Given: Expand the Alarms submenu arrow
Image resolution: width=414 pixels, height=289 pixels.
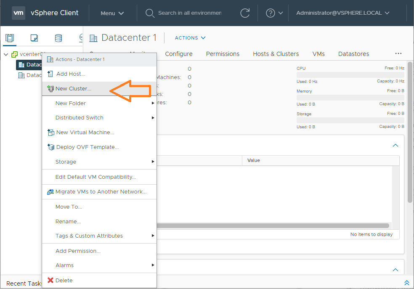Looking at the screenshot, I should (x=153, y=265).
